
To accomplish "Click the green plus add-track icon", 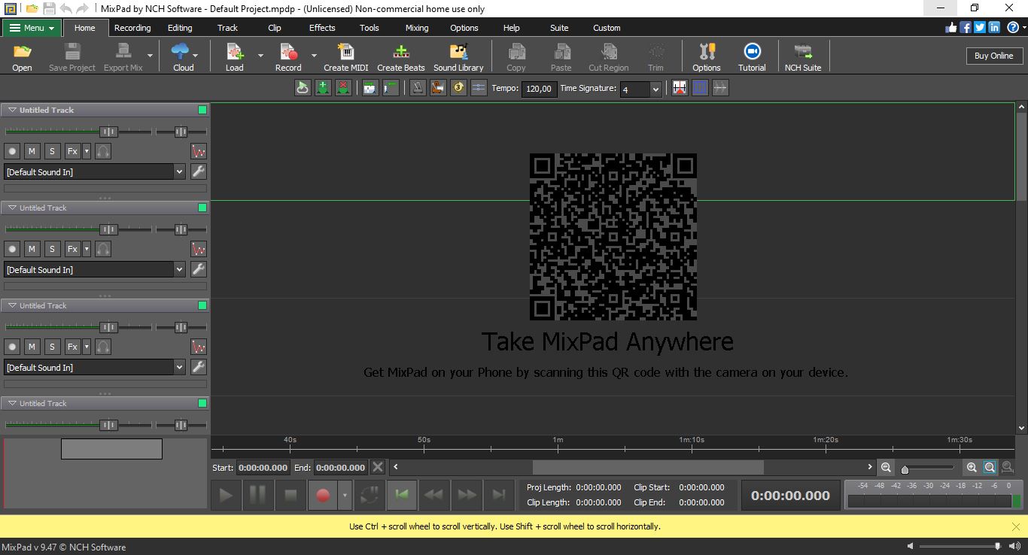I will point(323,88).
